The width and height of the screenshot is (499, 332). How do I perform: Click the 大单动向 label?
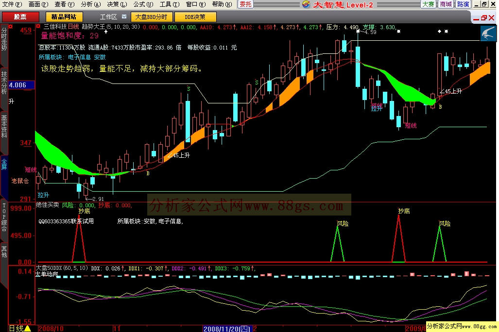47,274
